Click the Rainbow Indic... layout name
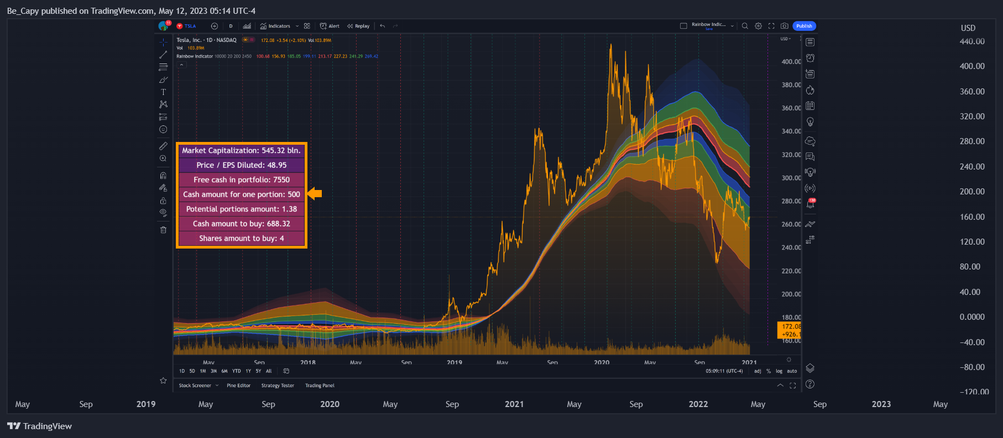Screen dimensions: 1003x438 tap(708, 25)
